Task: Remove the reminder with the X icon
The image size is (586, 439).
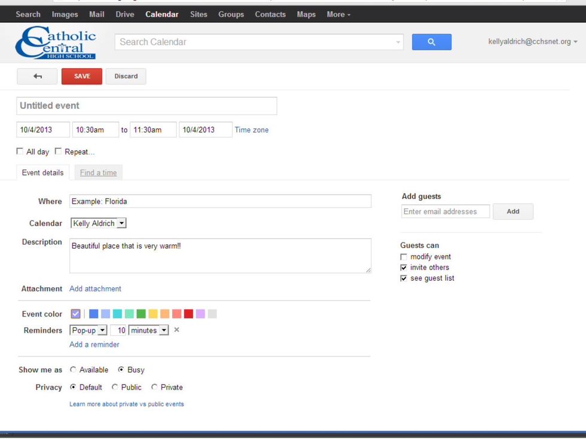Action: (176, 330)
